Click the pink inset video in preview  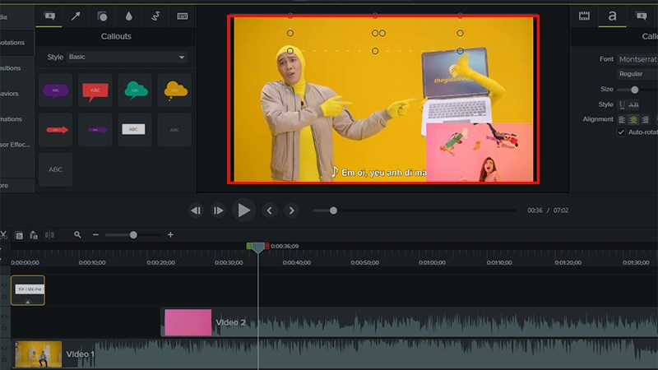pos(480,152)
